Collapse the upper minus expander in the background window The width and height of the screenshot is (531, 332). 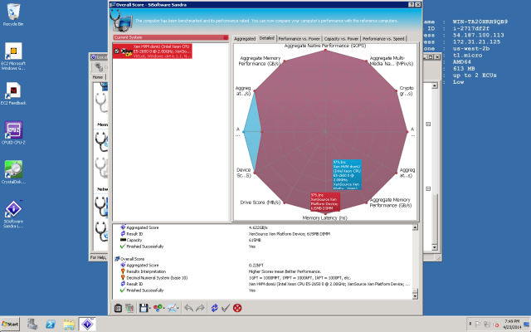(428, 124)
